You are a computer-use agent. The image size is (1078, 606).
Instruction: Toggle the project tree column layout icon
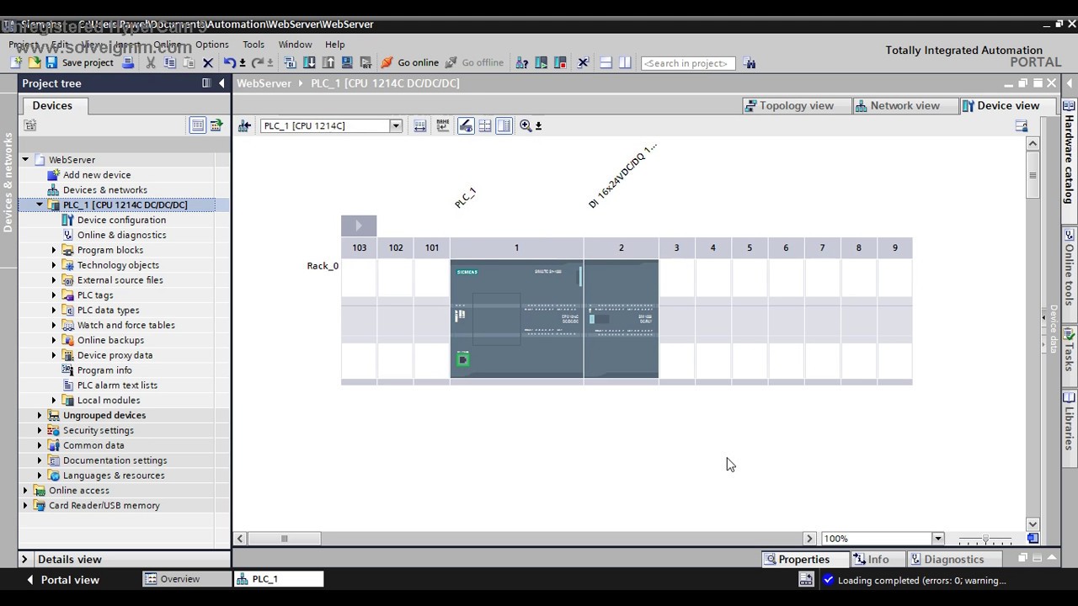tap(205, 83)
